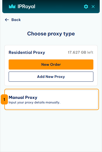Click the Add New Proxy button
The image size is (102, 152).
point(51,77)
